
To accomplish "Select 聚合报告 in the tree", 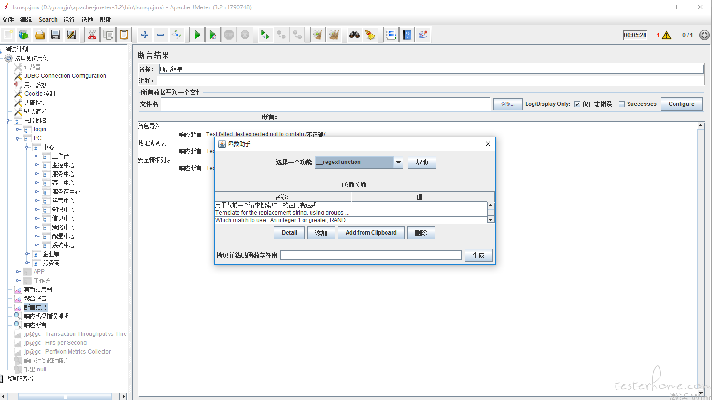I will (x=35, y=298).
